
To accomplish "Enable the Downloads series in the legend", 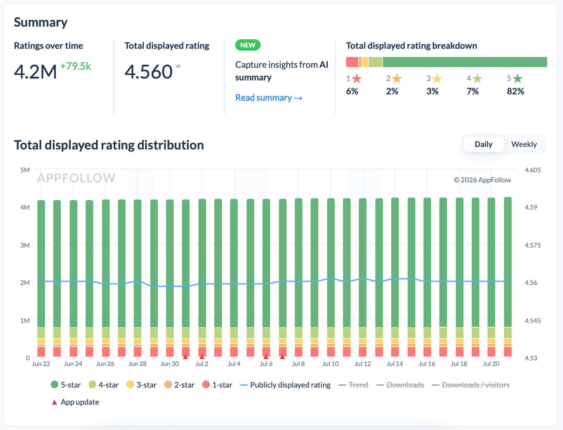I will coord(401,385).
